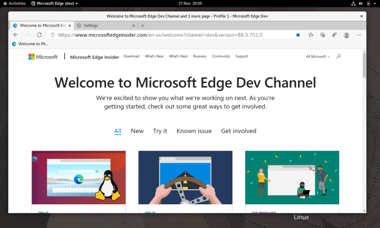This screenshot has width=380, height=228.
Task: Click the blue bookmark star in address bar
Action: [298, 35]
